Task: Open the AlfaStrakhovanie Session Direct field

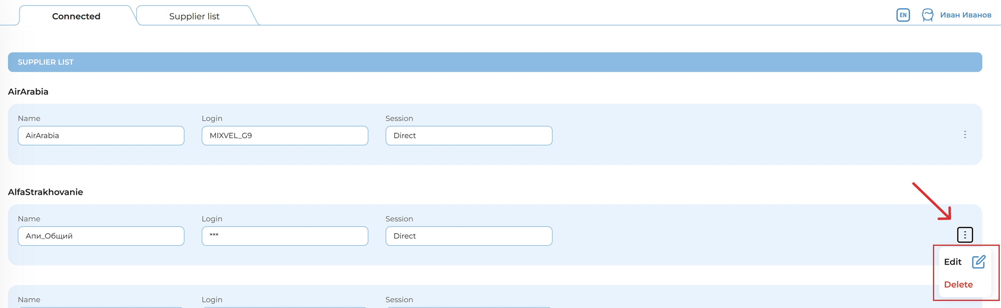Action: [468, 236]
